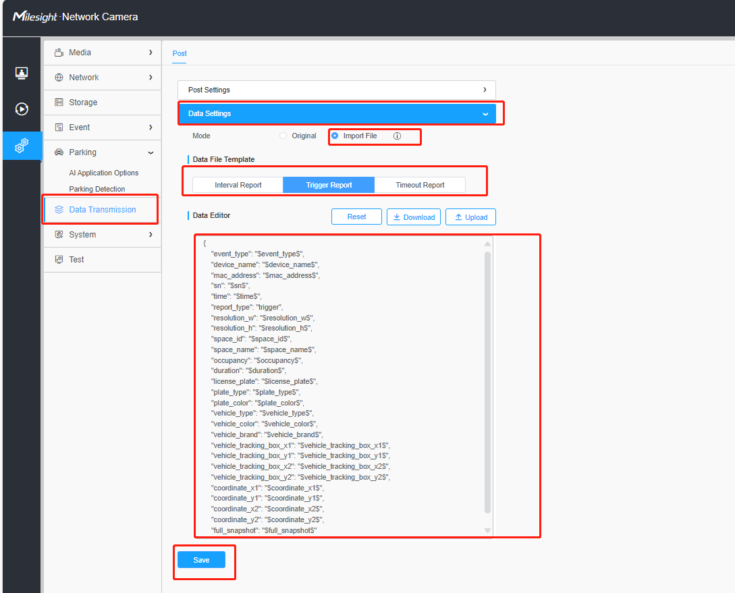735x593 pixels.
Task: Click the Network globe icon
Action: [x=59, y=78]
